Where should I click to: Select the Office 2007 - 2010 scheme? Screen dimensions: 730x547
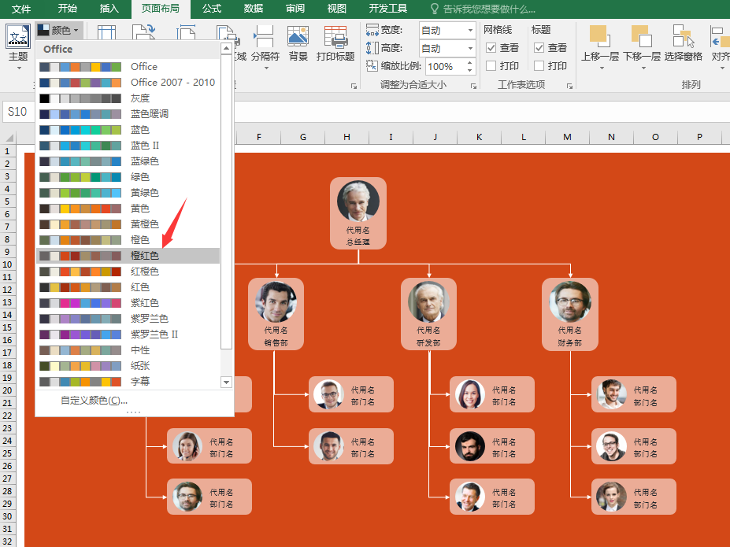tap(128, 83)
